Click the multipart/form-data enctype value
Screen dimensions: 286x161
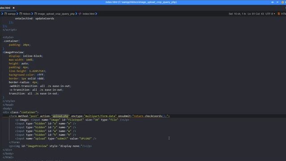coord(100,116)
